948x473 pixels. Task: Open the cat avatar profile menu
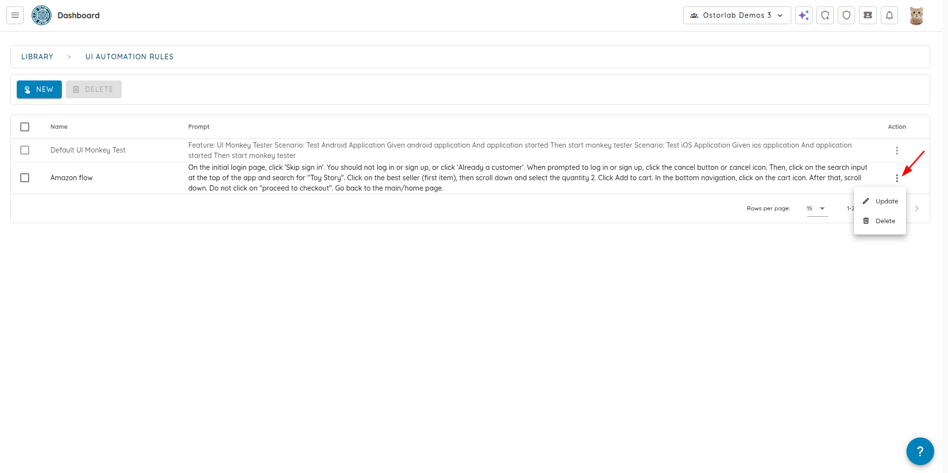916,15
